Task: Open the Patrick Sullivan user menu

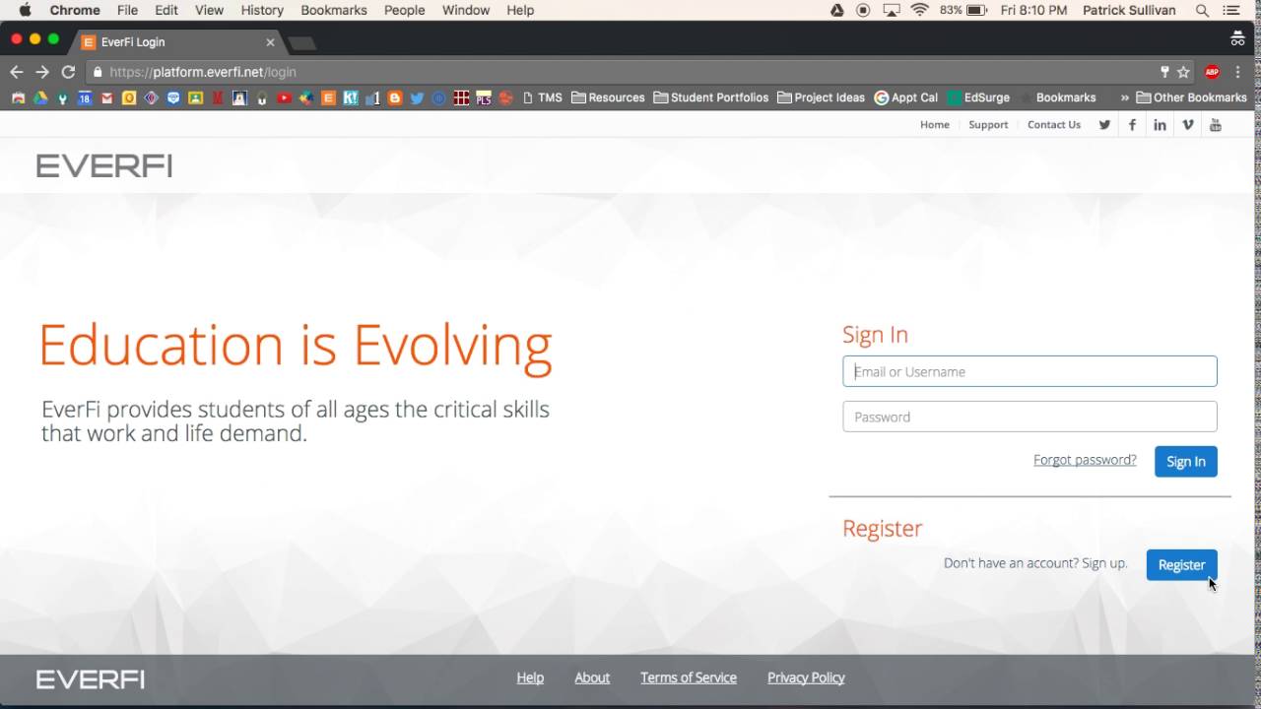Action: click(x=1129, y=10)
